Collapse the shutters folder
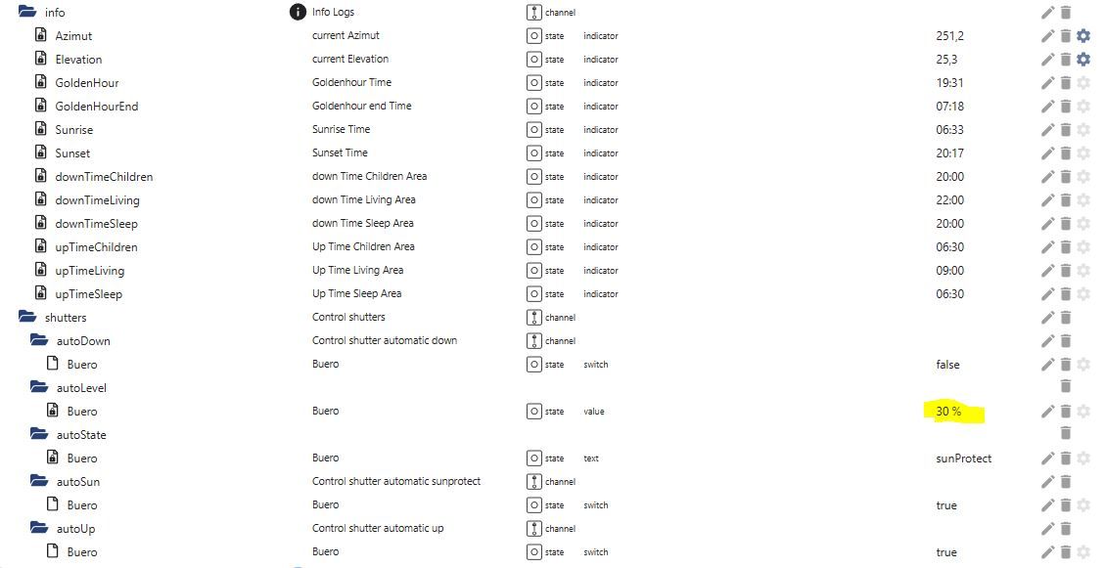Image resolution: width=1105 pixels, height=568 pixels. coord(26,318)
